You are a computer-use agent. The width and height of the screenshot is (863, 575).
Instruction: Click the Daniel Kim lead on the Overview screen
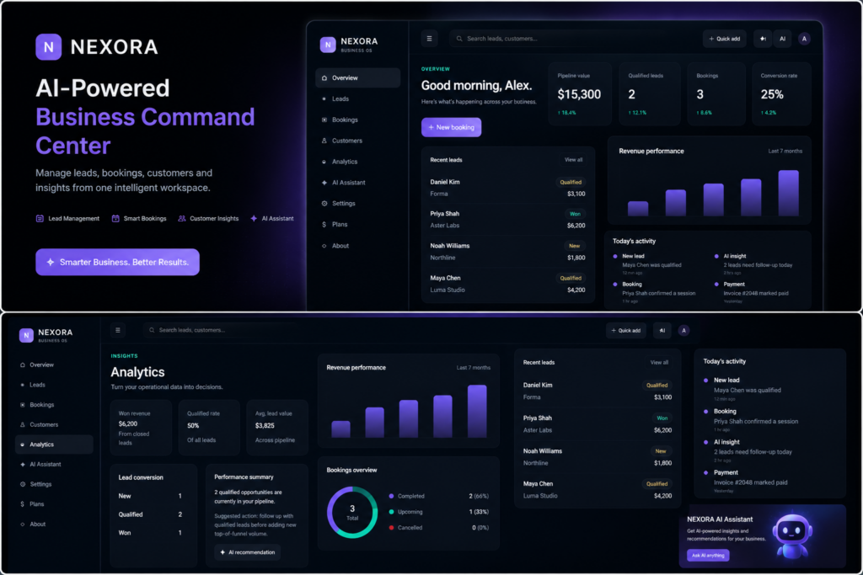[507, 188]
